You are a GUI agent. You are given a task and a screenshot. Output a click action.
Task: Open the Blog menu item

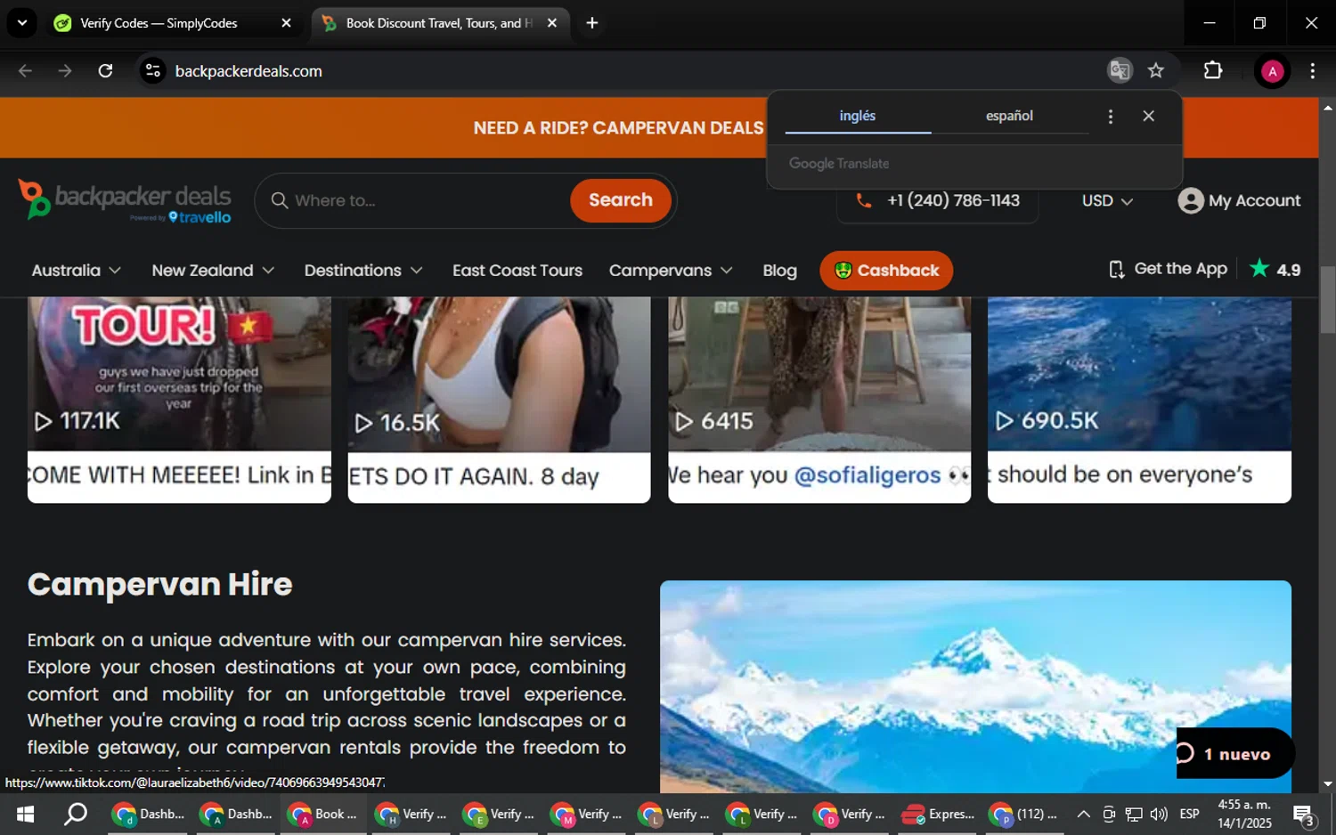tap(779, 271)
